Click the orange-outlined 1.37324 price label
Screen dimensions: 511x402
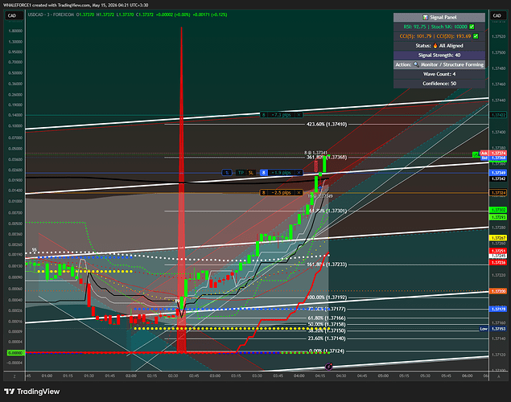(498, 193)
